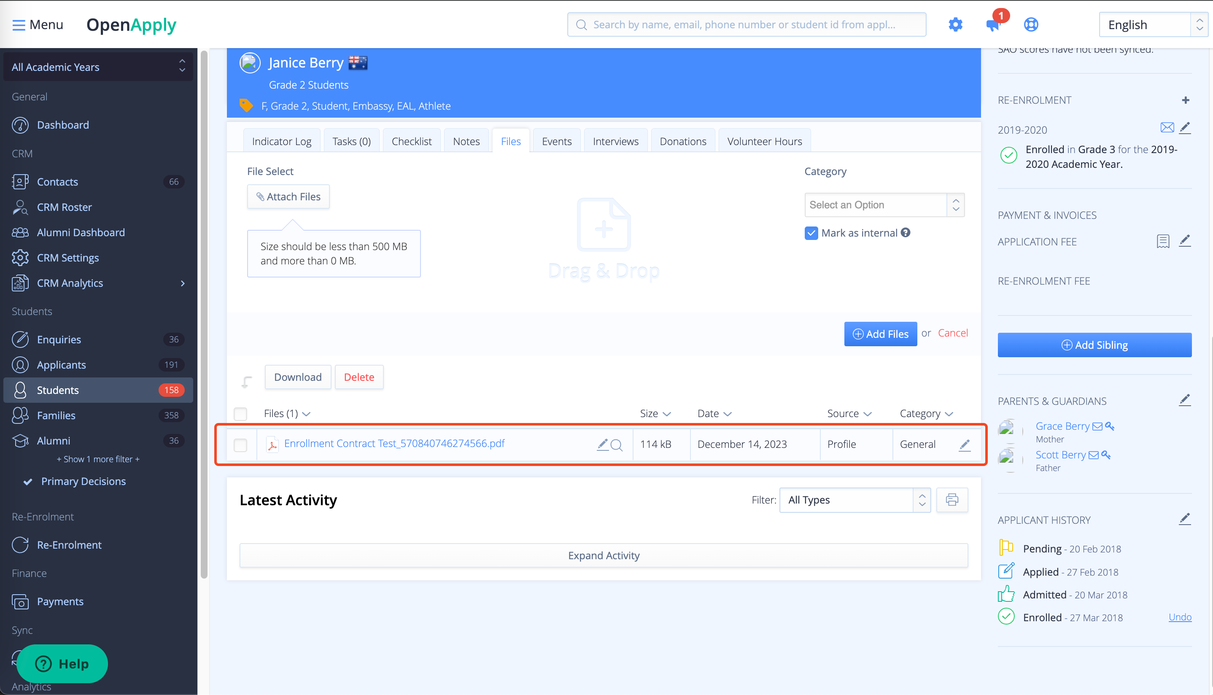This screenshot has width=1213, height=695.
Task: Click into the top search field
Action: click(x=746, y=24)
